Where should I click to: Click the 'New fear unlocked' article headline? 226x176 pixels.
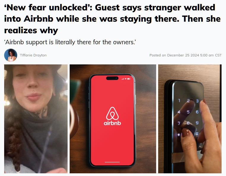[112, 19]
